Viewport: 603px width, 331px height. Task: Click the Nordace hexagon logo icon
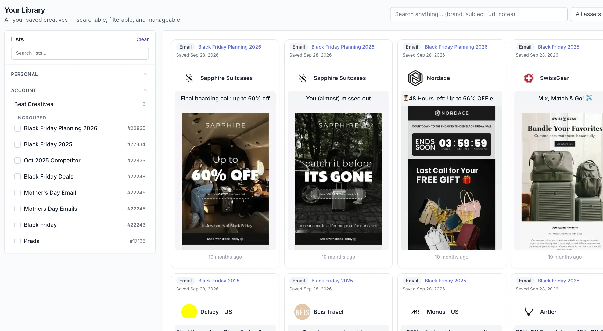tap(415, 78)
